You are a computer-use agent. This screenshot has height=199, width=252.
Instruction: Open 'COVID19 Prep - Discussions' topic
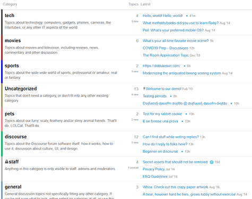(166, 48)
